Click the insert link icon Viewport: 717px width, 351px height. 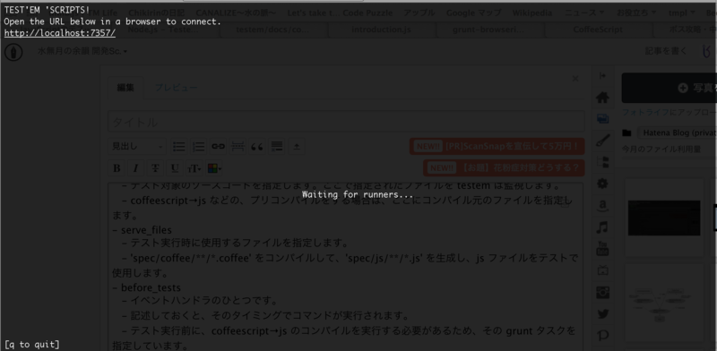pos(218,146)
